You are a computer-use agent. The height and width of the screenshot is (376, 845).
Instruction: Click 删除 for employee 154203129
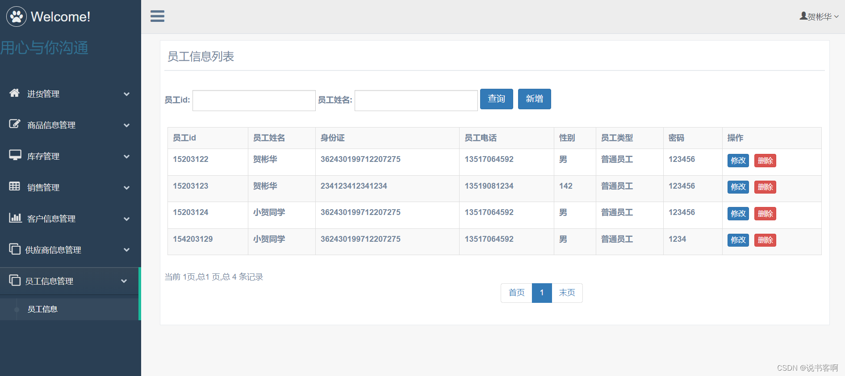[x=765, y=240]
